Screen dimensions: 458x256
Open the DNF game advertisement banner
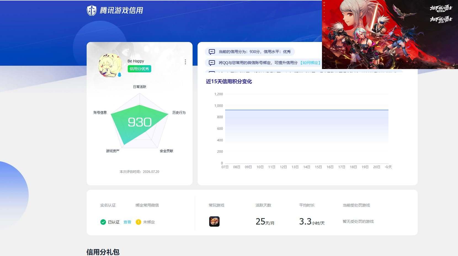click(x=390, y=35)
